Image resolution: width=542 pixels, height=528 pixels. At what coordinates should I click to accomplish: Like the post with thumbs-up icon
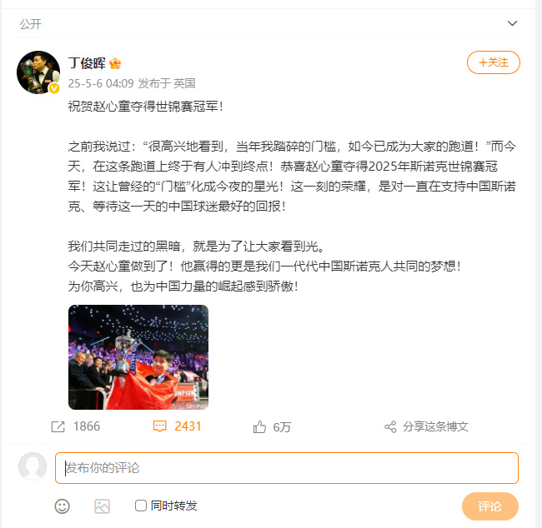[x=259, y=427]
